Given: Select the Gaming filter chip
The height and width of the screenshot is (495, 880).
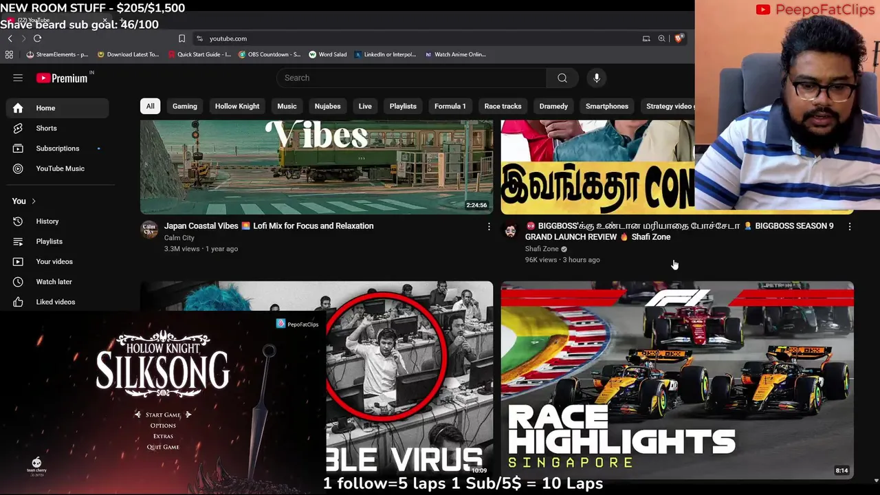Looking at the screenshot, I should (184, 106).
